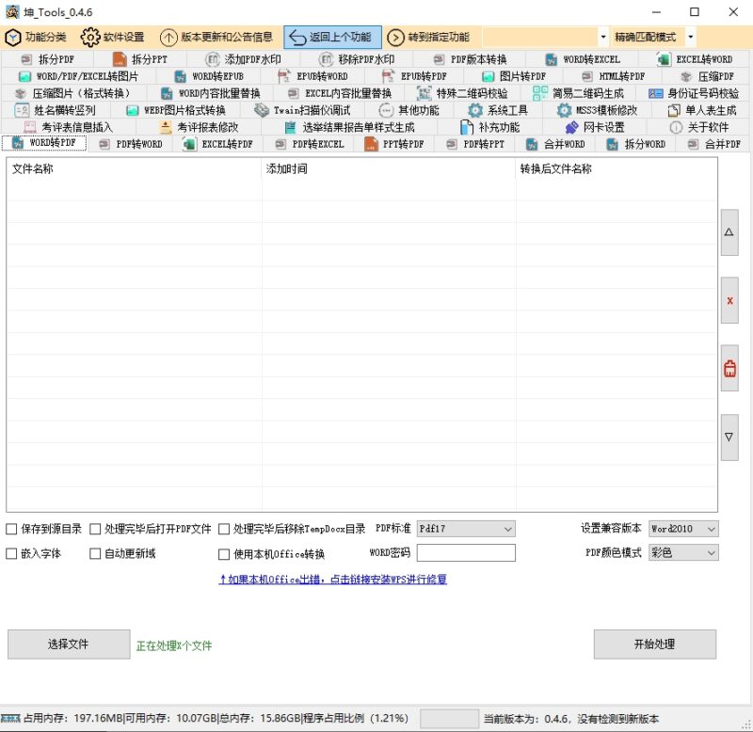Open PDF版本转换 tab
This screenshot has width=753, height=732.
click(x=470, y=59)
